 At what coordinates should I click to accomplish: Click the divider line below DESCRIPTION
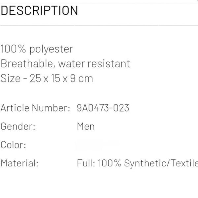(99, 25)
